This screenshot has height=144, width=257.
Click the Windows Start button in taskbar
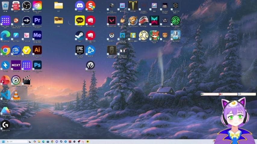(x=3, y=142)
